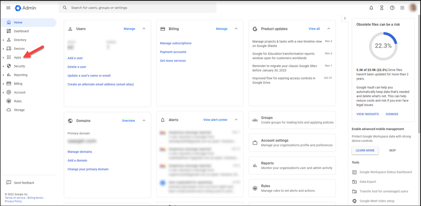The width and height of the screenshot is (421, 206).
Task: Click Get more services link
Action: click(173, 61)
